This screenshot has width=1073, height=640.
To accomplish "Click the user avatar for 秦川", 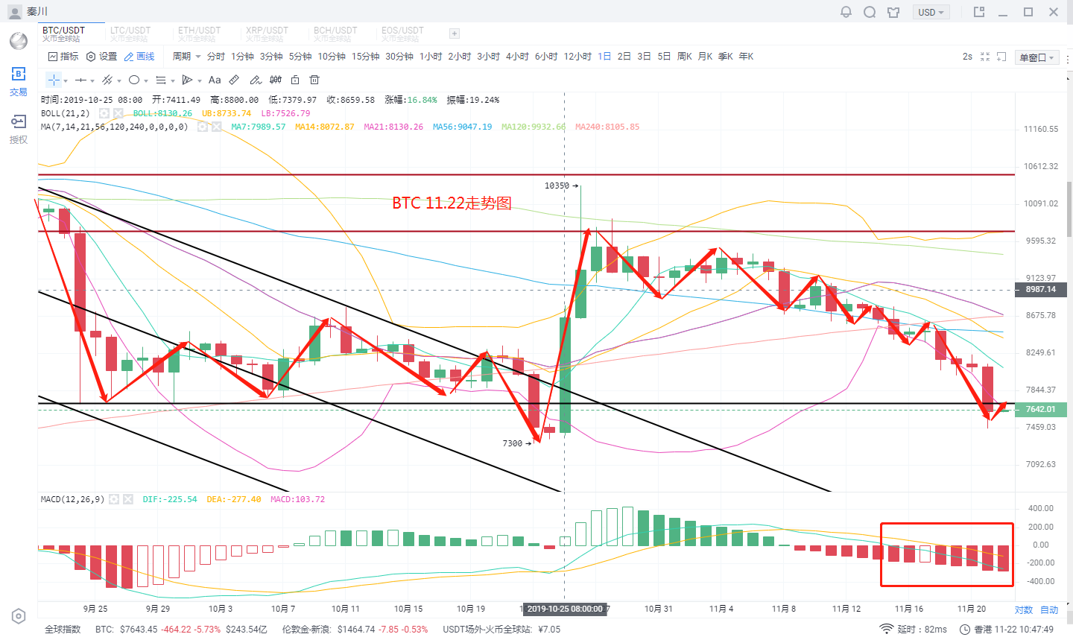I will [14, 12].
